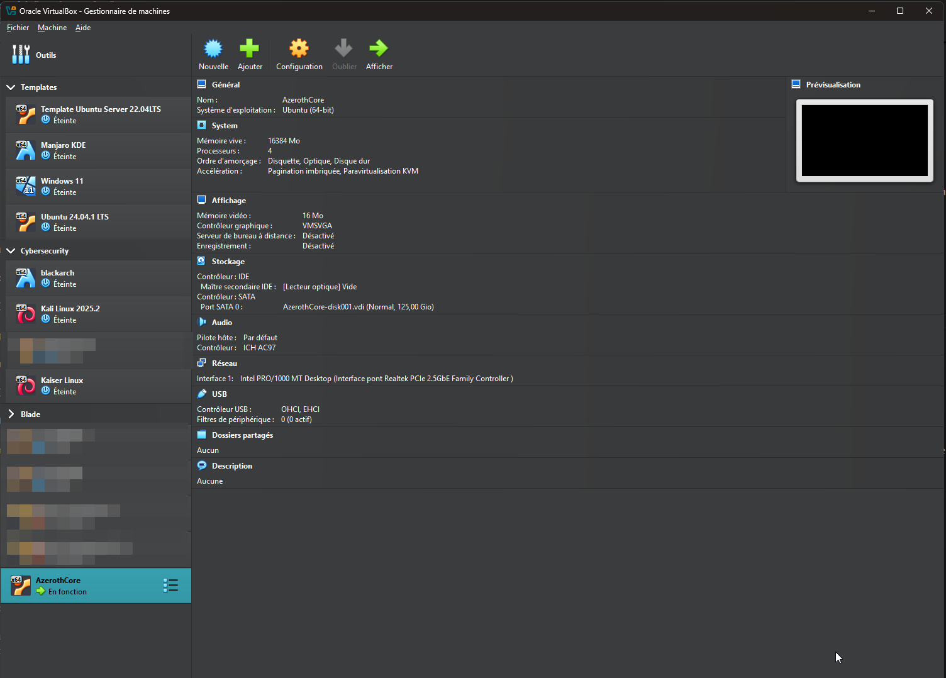
Task: Click the Général section icon
Action: (201, 84)
